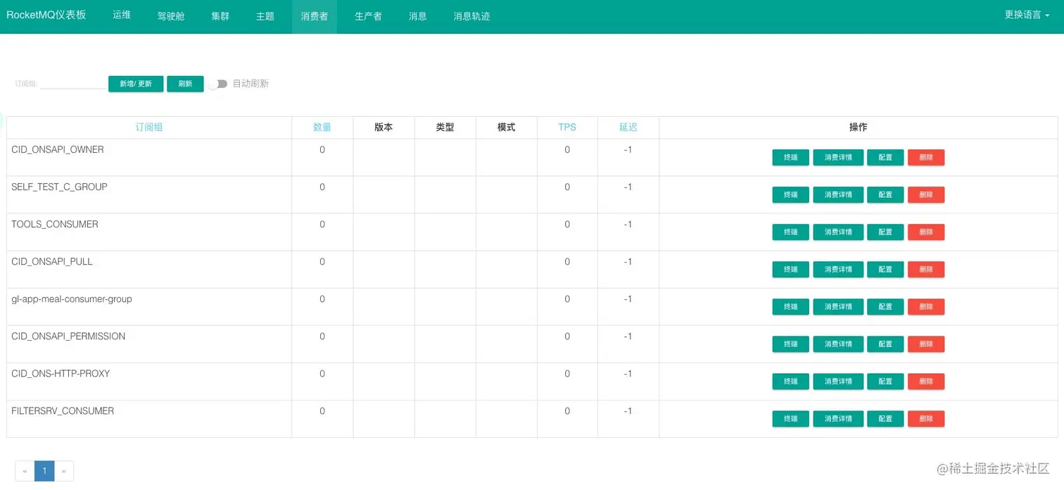Open the 更换语言 dropdown
This screenshot has height=490, width=1064.
click(x=1027, y=15)
